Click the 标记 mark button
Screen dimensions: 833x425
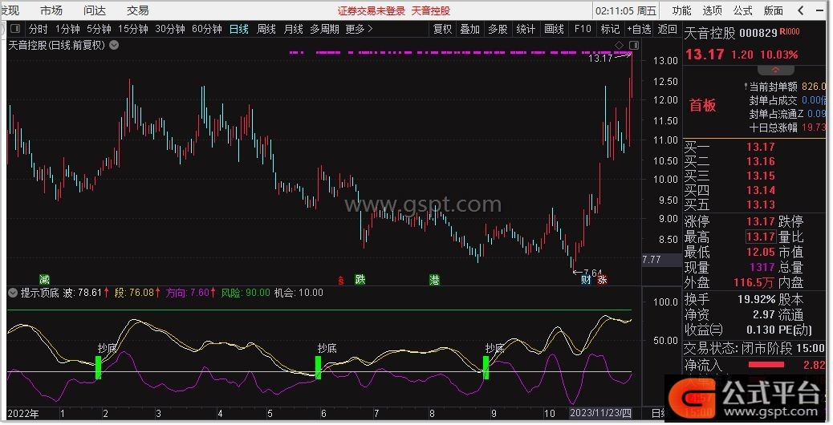click(x=610, y=29)
